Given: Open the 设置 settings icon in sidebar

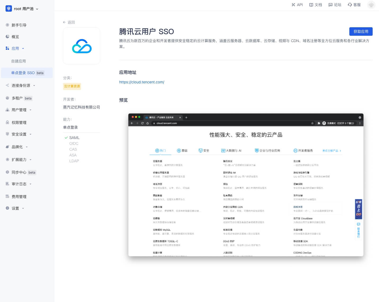Looking at the screenshot, I should pos(7,208).
